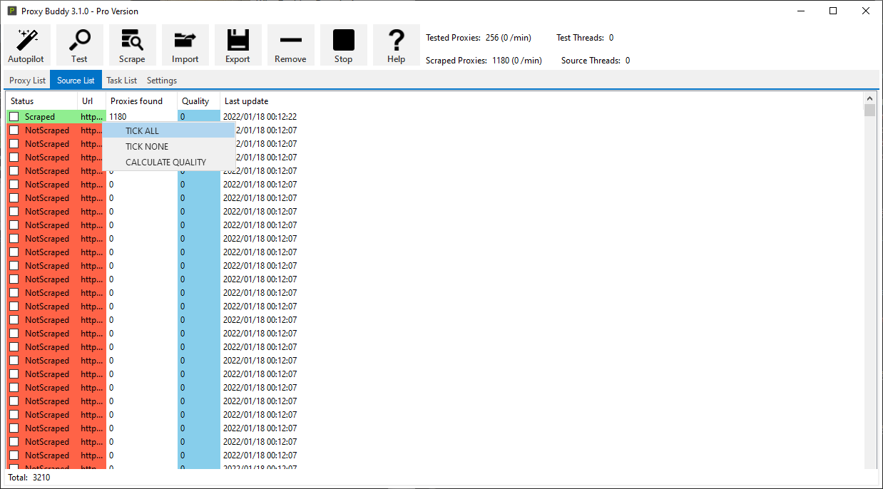Hit the Stop square icon
The height and width of the screenshot is (489, 883).
(343, 41)
